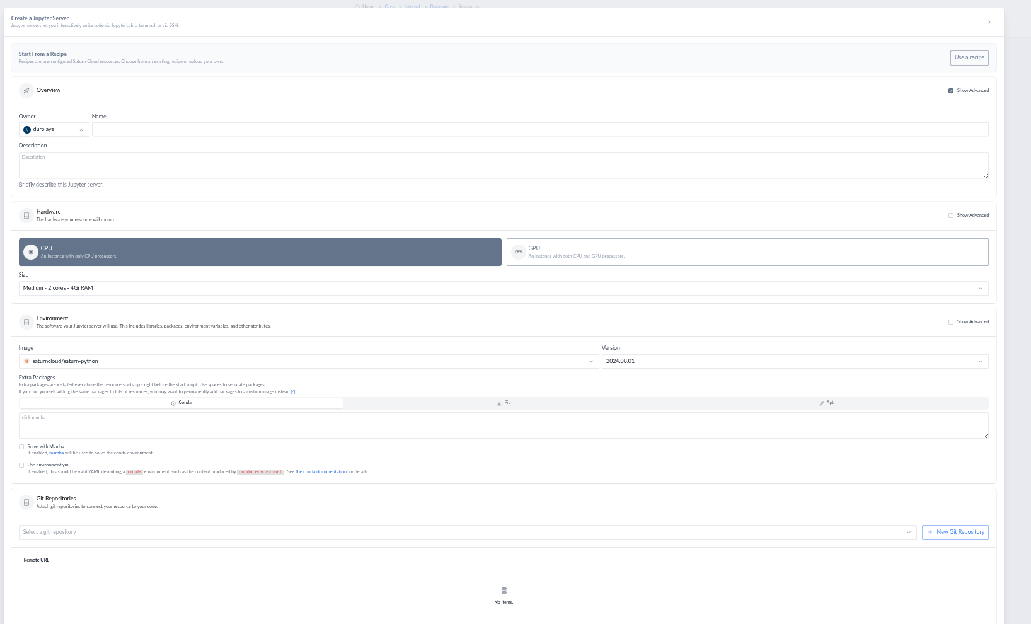The image size is (1031, 624).
Task: Click the Use a recipe button
Action: (x=969, y=57)
